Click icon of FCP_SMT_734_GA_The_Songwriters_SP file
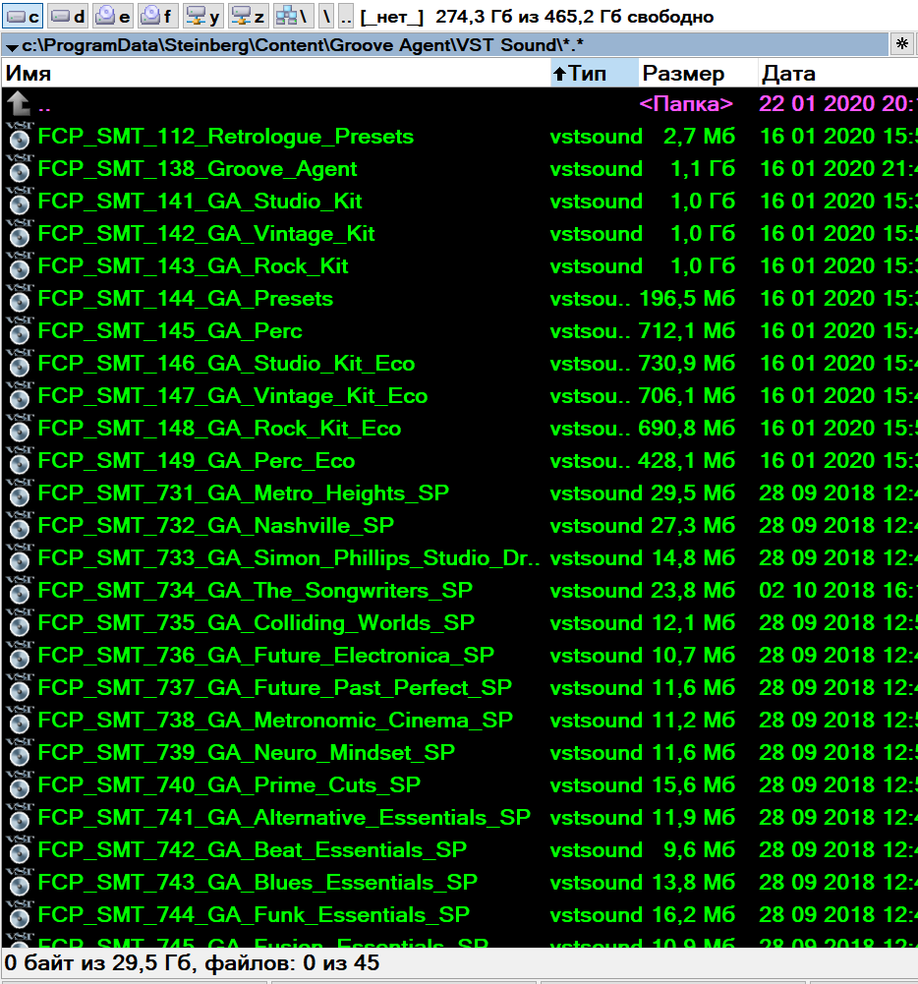Screen dimensions: 918x984 click(x=19, y=591)
